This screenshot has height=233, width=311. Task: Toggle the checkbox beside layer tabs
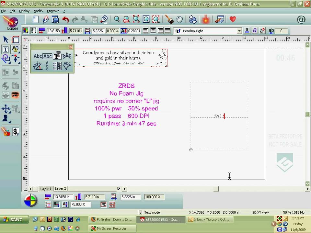(119, 189)
